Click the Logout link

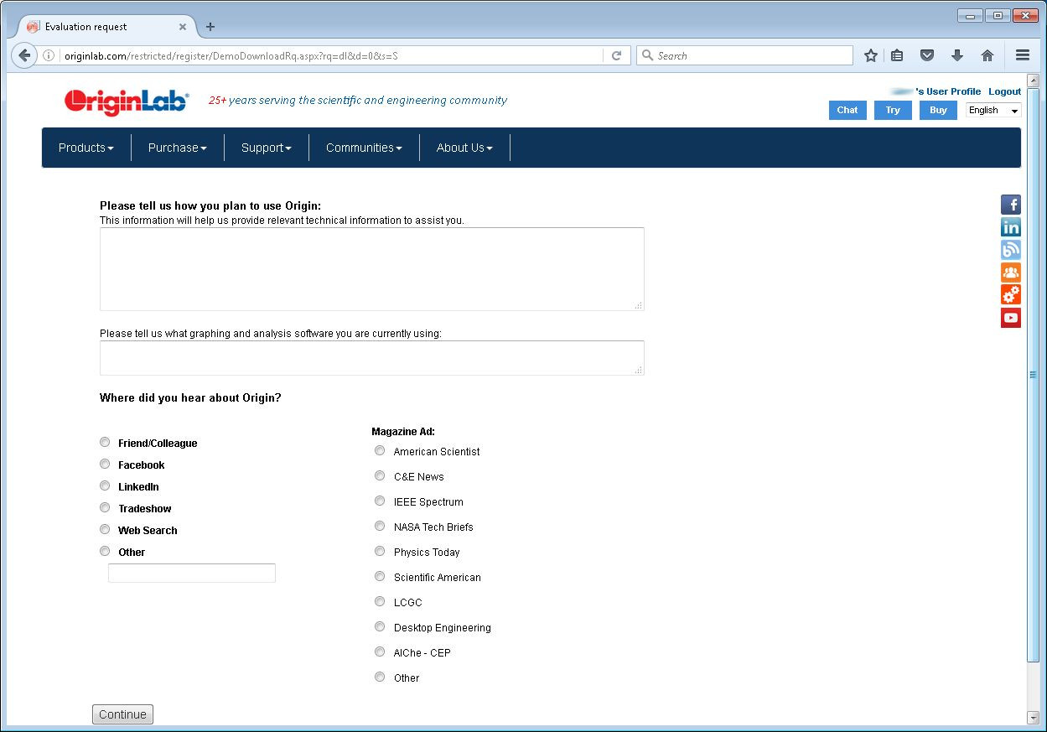click(1004, 91)
